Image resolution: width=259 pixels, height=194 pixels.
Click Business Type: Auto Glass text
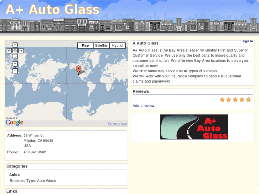(x=33, y=181)
